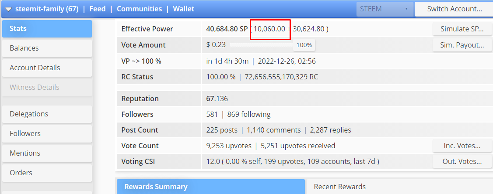This screenshot has width=493, height=194.
Task: Click the Inc. Votes button
Action: click(x=462, y=146)
